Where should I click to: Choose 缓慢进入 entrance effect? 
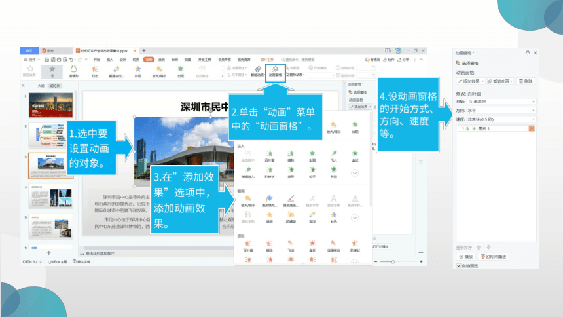coord(248,172)
